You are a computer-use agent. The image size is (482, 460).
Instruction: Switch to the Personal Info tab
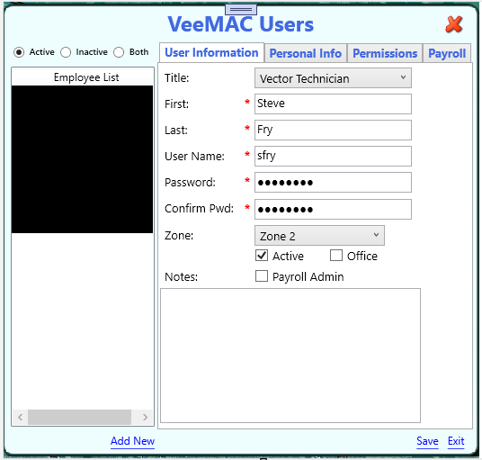(306, 53)
